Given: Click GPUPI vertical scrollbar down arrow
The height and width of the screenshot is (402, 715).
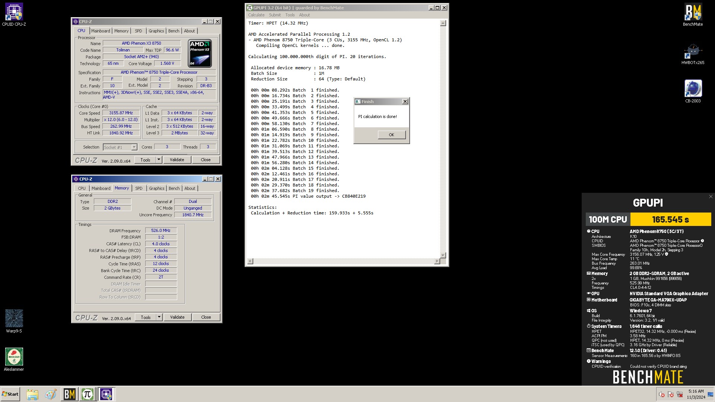Looking at the screenshot, I should [443, 255].
